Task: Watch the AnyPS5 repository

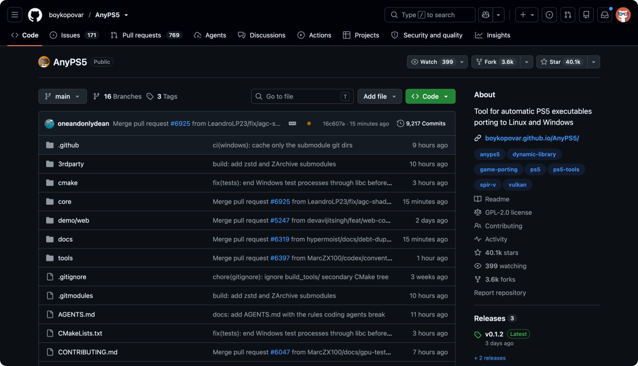Action: (437, 62)
